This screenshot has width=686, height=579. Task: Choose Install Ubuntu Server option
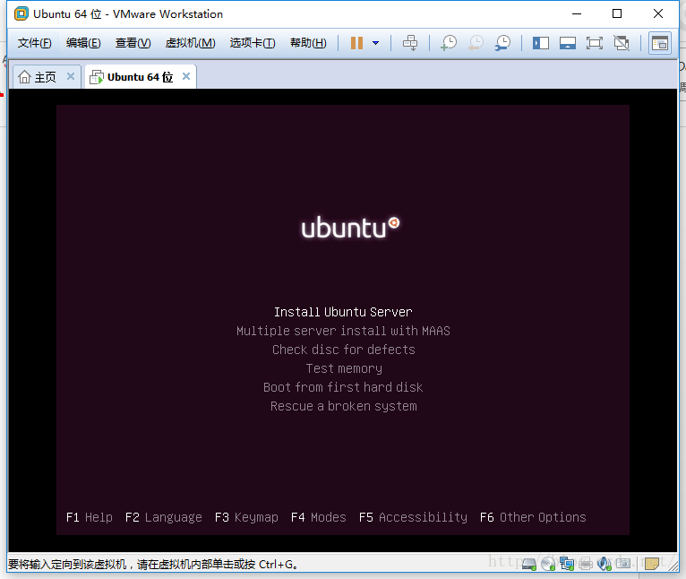coord(343,312)
